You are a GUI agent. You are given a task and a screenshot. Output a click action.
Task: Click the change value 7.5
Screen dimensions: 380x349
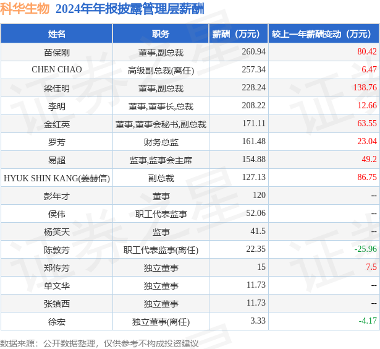371,267
